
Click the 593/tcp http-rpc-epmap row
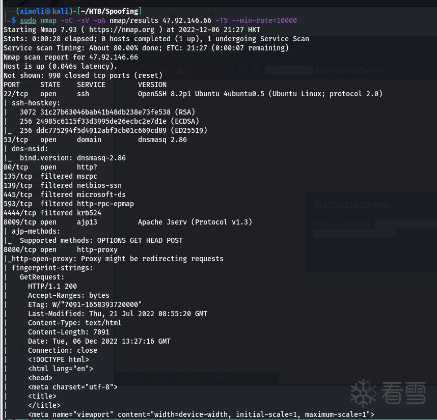(x=69, y=204)
